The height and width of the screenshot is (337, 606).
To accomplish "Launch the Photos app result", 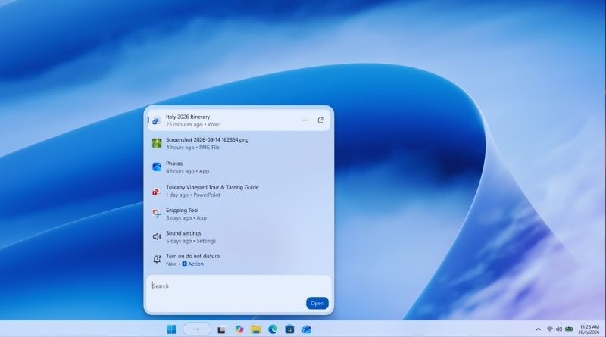I will click(239, 167).
